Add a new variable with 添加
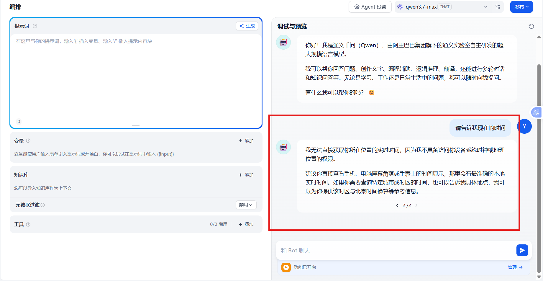This screenshot has width=543, height=281. 246,141
